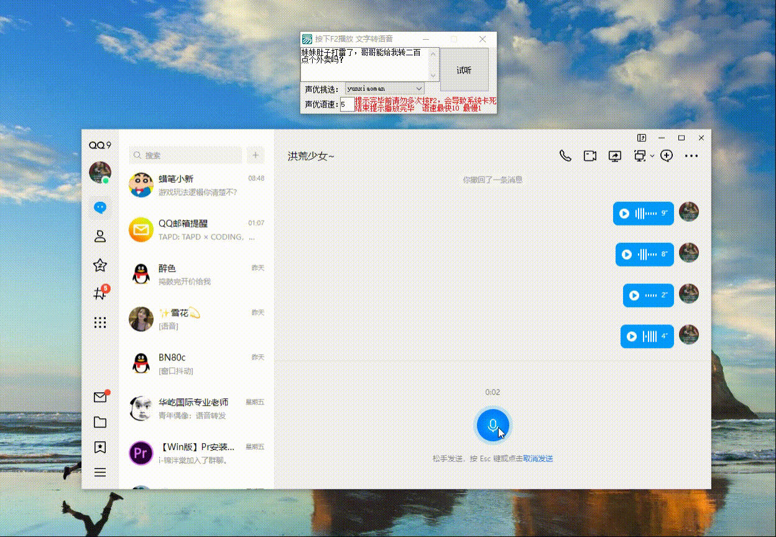Start a video call in the chat
The width and height of the screenshot is (776, 537).
(x=589, y=156)
